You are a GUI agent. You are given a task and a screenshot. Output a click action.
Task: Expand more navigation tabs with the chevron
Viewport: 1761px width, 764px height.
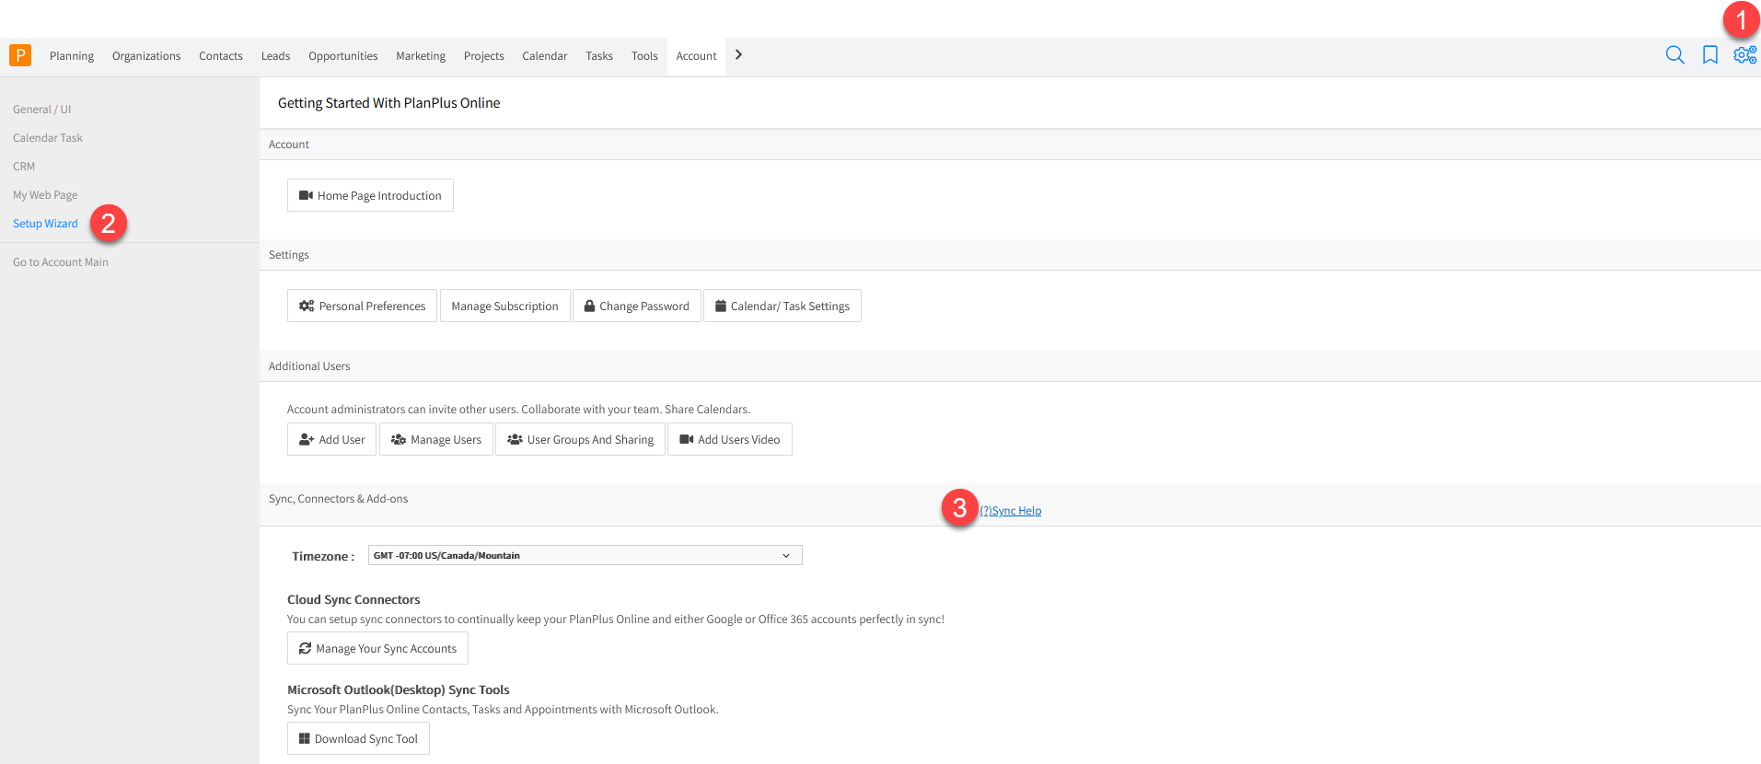tap(738, 55)
